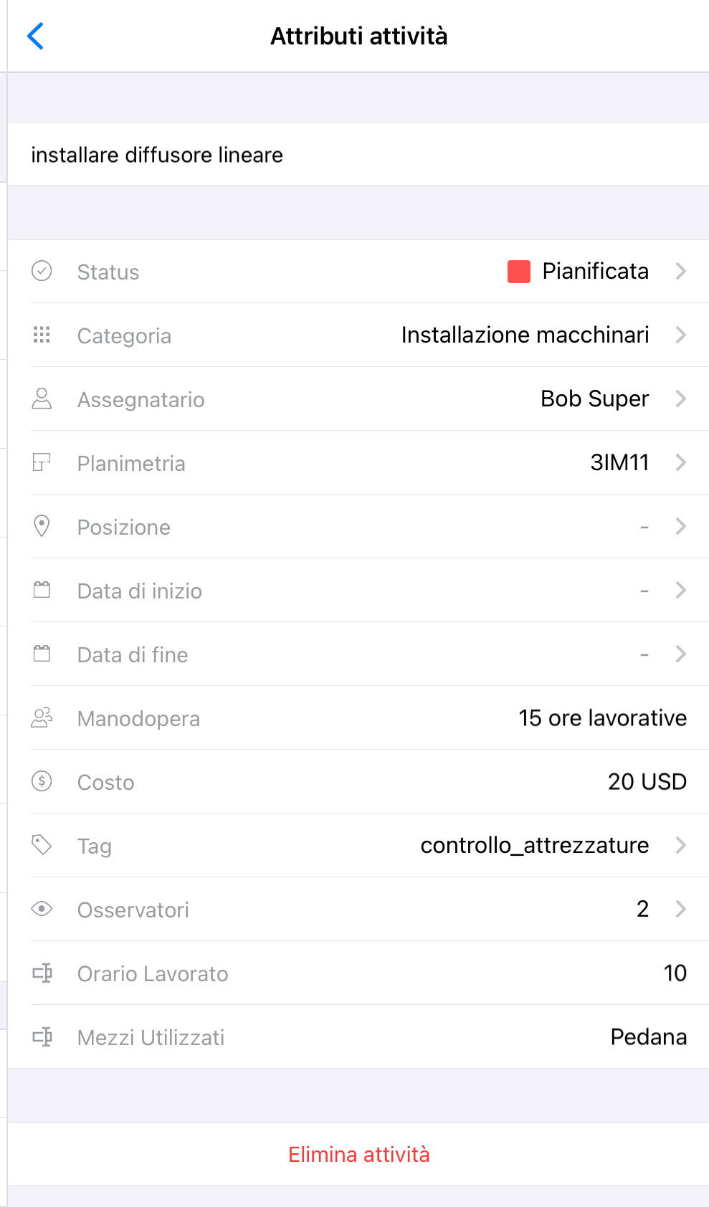Expand Categoria chevron beside Installazione macchinari
The image size is (709, 1207).
(680, 335)
